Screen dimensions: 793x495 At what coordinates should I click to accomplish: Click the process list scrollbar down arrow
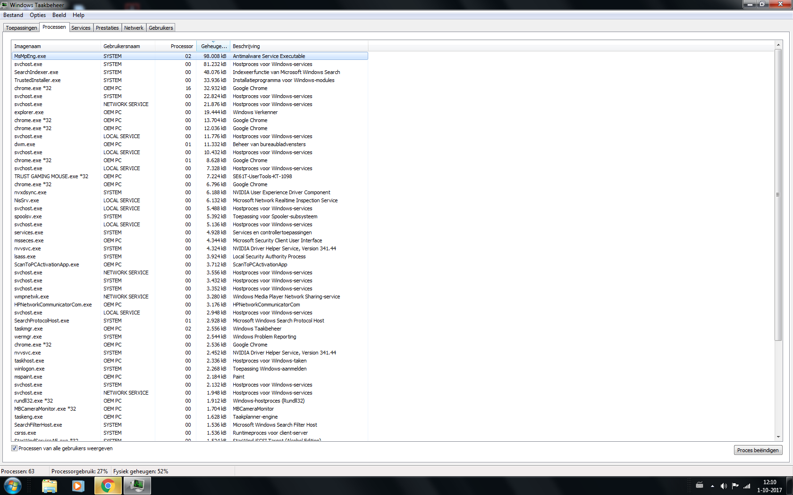778,437
